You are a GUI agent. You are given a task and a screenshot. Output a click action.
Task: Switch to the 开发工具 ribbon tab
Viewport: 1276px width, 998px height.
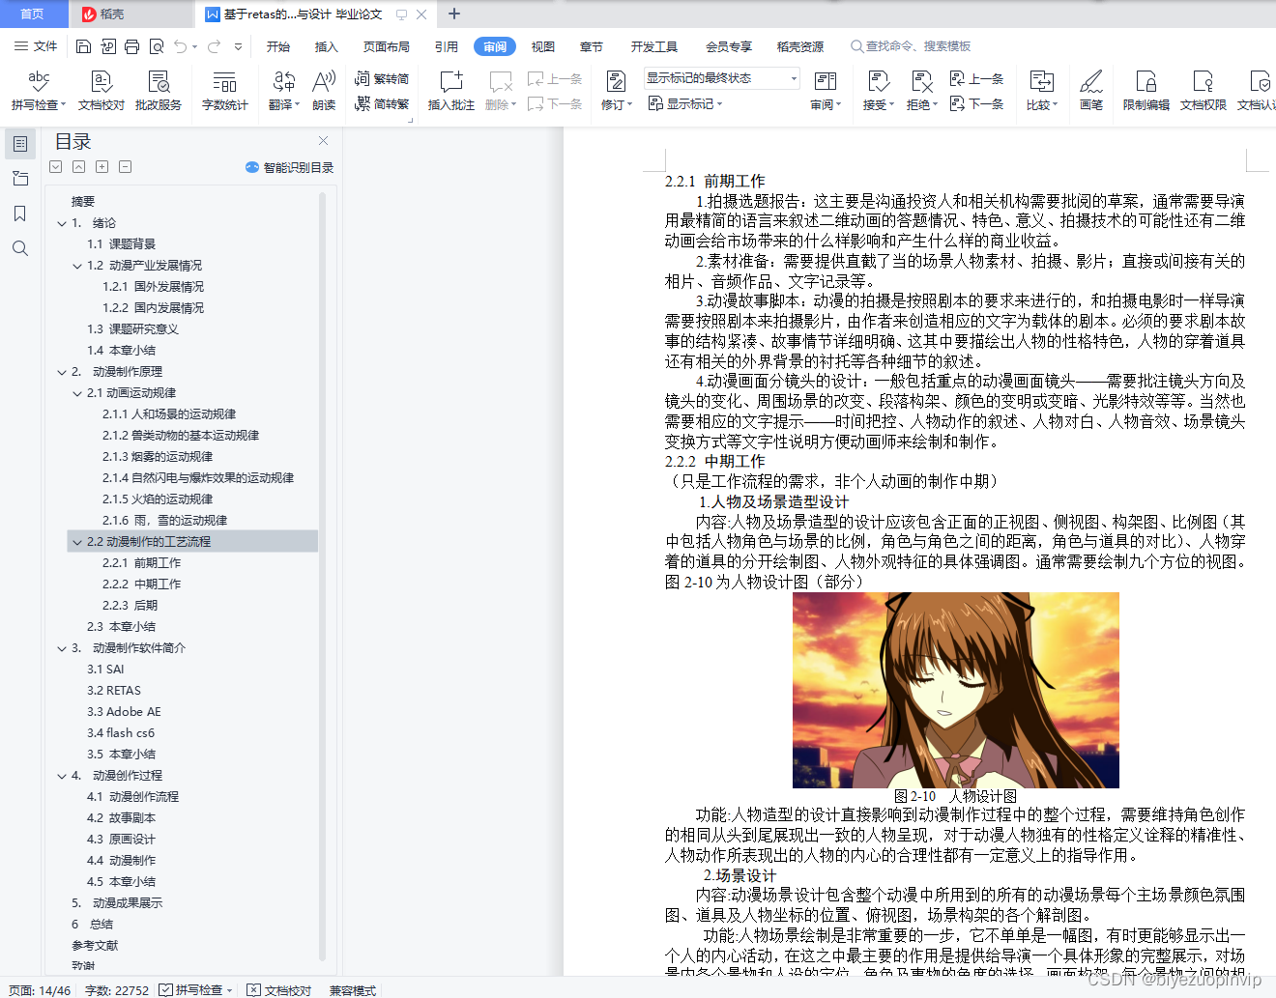[x=654, y=46]
